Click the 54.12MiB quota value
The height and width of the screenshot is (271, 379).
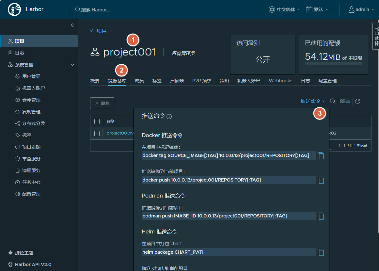point(323,56)
